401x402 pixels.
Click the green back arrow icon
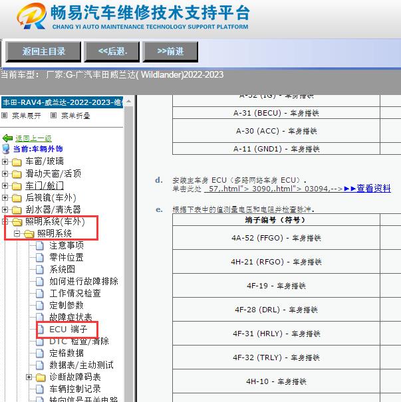pos(7,138)
